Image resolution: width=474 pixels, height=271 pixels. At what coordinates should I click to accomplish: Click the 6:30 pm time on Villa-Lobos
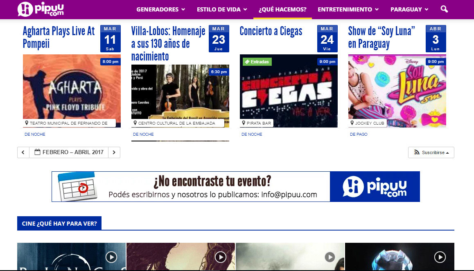point(219,72)
